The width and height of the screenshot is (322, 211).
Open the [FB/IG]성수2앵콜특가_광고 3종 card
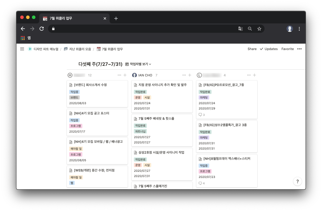[227, 137]
